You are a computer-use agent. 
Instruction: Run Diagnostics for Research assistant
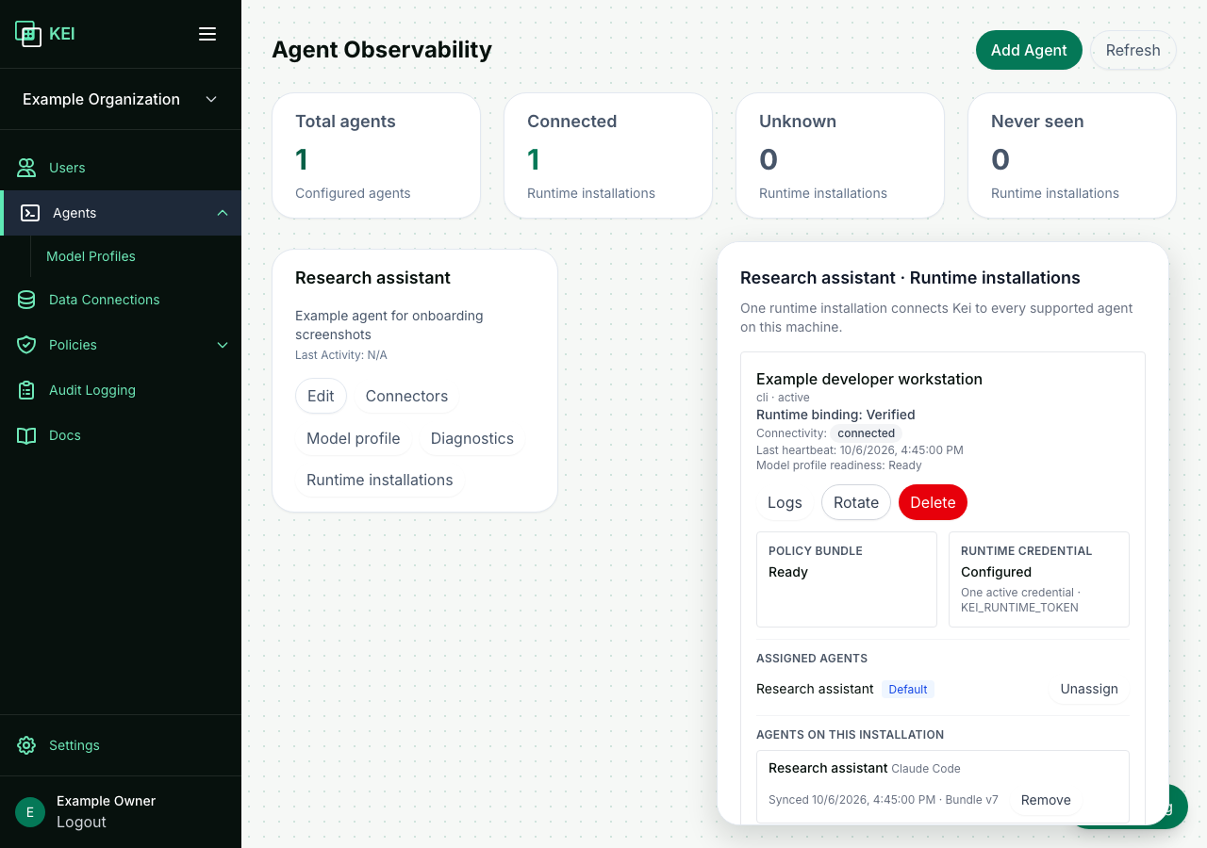point(472,438)
